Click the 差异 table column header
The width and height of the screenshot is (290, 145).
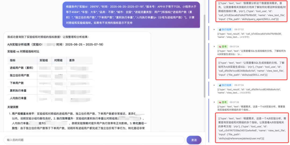pyautogui.click(x=72, y=60)
